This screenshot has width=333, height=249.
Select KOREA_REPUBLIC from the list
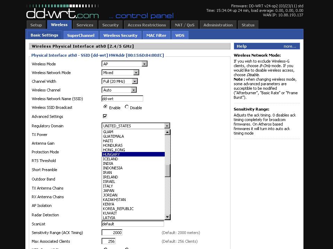(133, 209)
